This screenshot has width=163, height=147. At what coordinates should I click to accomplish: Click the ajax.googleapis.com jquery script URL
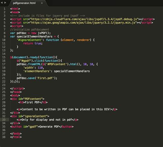[x=83, y=23]
